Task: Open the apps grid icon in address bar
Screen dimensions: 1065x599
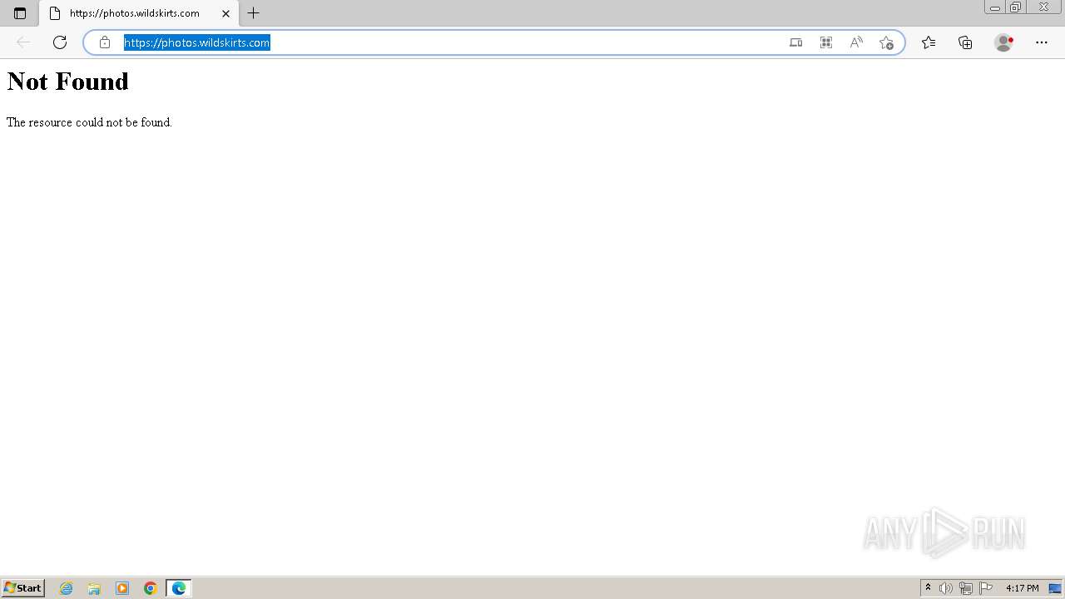Action: (x=826, y=42)
